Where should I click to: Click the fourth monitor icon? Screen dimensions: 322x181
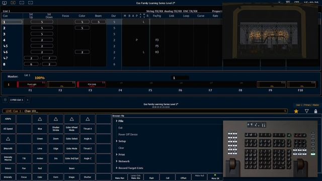31,3
